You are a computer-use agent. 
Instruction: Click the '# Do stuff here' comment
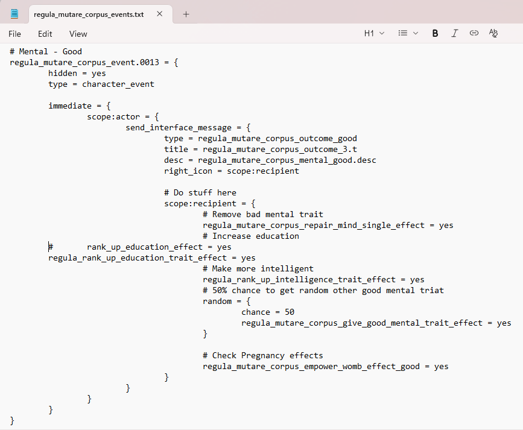click(200, 192)
